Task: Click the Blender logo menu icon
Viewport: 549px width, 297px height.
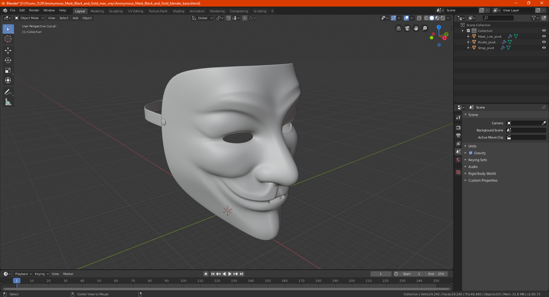Action: (x=5, y=10)
